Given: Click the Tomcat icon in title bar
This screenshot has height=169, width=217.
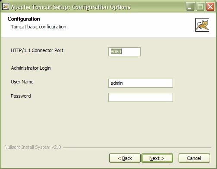Looking at the screenshot, I should point(6,6).
